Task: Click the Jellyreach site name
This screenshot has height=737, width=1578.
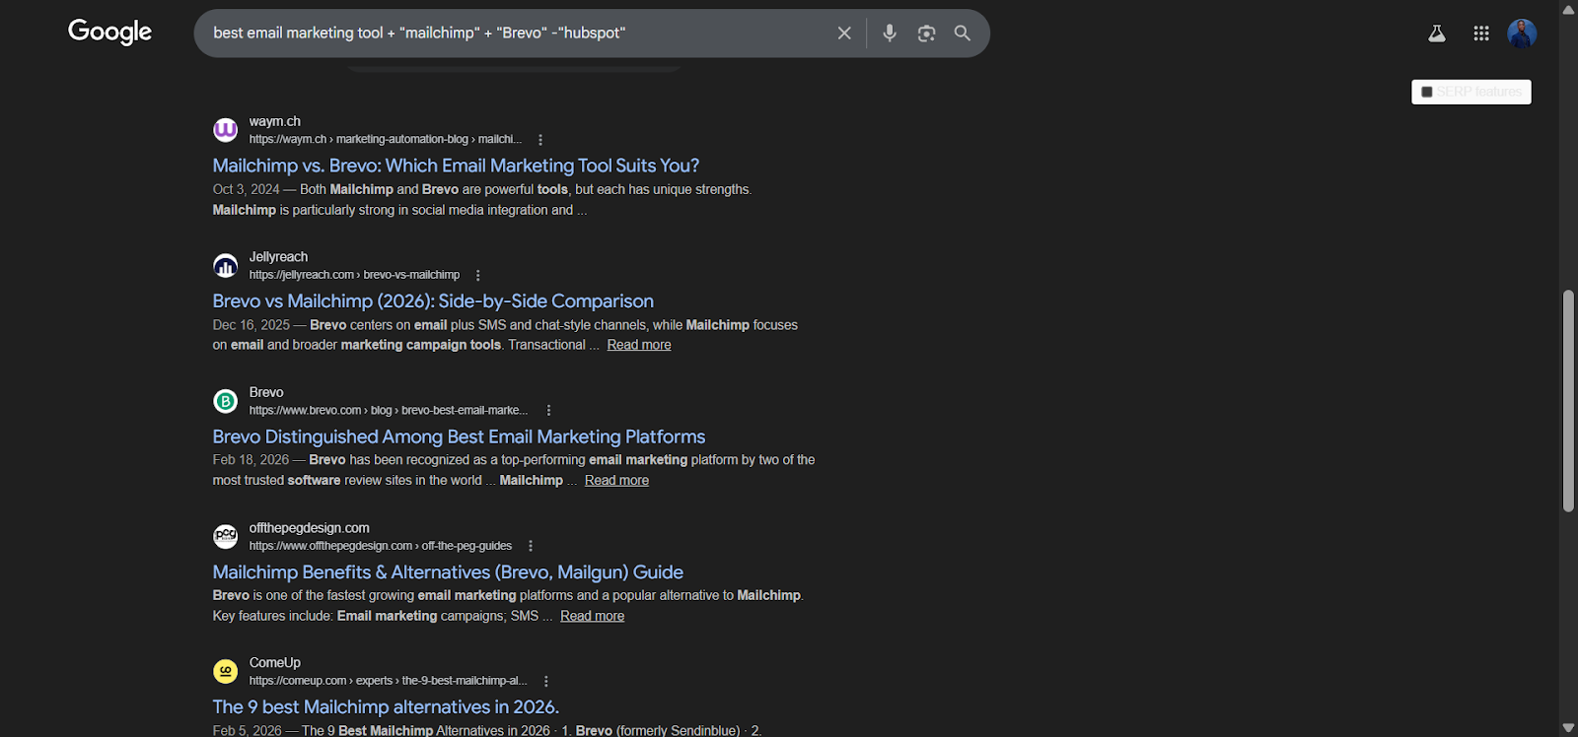Action: [x=278, y=257]
